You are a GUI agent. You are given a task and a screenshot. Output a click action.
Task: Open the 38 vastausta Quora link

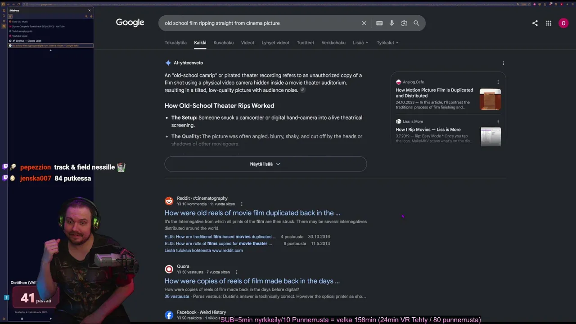point(177,297)
